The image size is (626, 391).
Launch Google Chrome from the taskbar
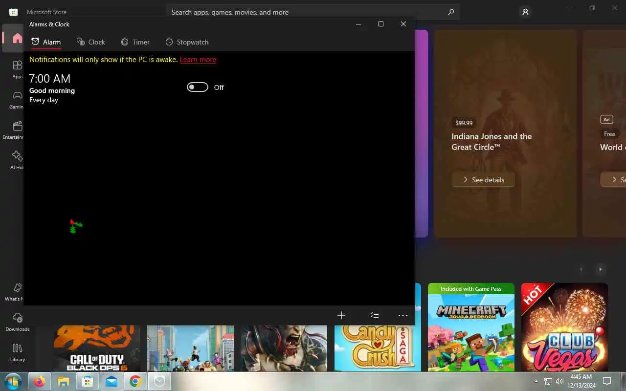(135, 382)
